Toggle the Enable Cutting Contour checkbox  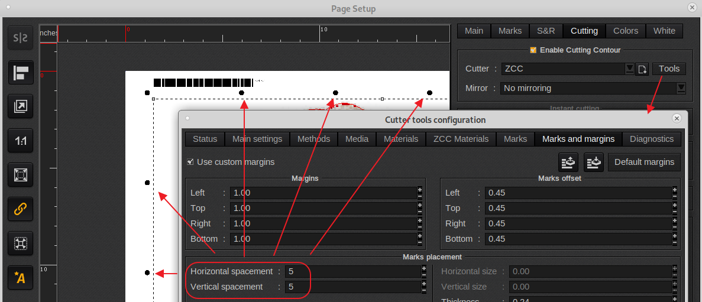pos(533,50)
